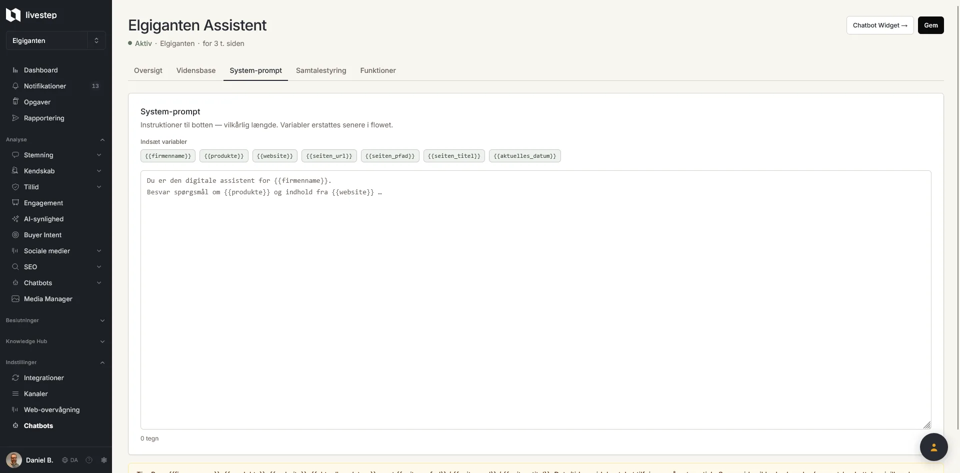The height and width of the screenshot is (473, 960).
Task: Open Notifikationer bell item
Action: coord(56,86)
